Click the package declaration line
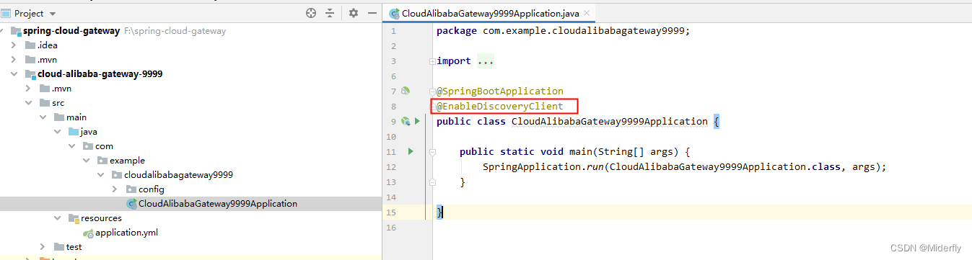The width and height of the screenshot is (972, 260). click(x=564, y=31)
